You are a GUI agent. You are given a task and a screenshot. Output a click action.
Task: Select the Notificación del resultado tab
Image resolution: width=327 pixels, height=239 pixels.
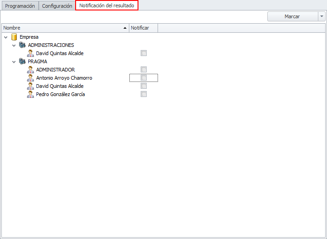(x=107, y=5)
